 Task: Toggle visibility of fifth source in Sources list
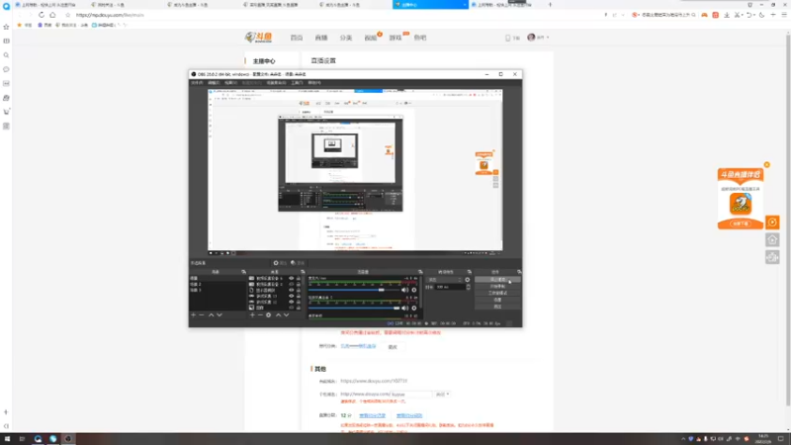[x=291, y=302]
